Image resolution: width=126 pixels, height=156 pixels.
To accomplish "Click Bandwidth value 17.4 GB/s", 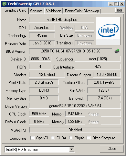I will [104, 98].
